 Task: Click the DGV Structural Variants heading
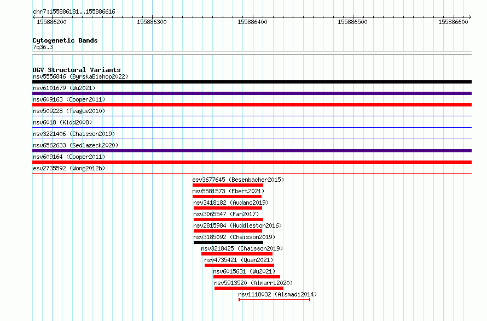77,70
